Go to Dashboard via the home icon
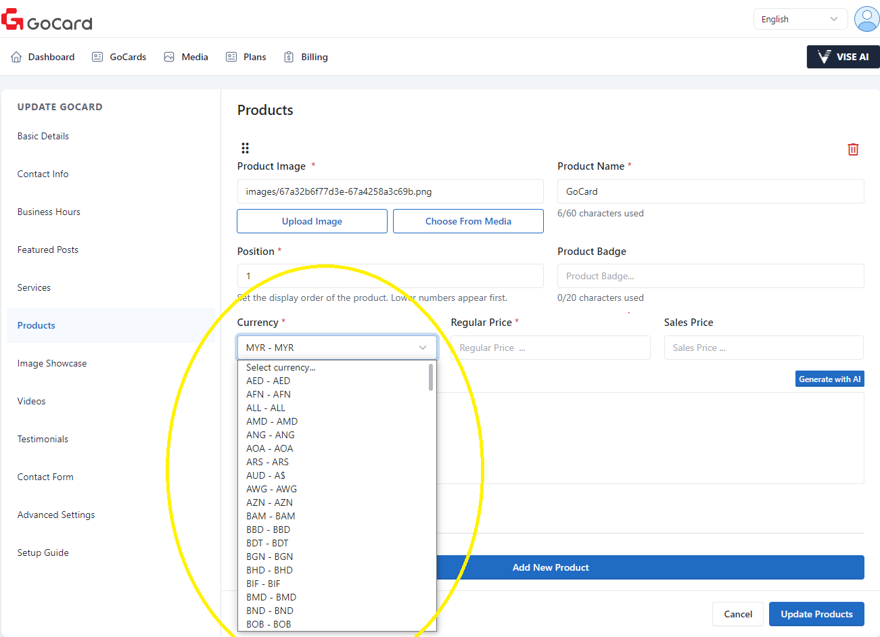 [16, 57]
